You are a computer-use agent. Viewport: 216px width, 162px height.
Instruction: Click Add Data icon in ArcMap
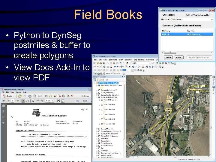pos(127,63)
